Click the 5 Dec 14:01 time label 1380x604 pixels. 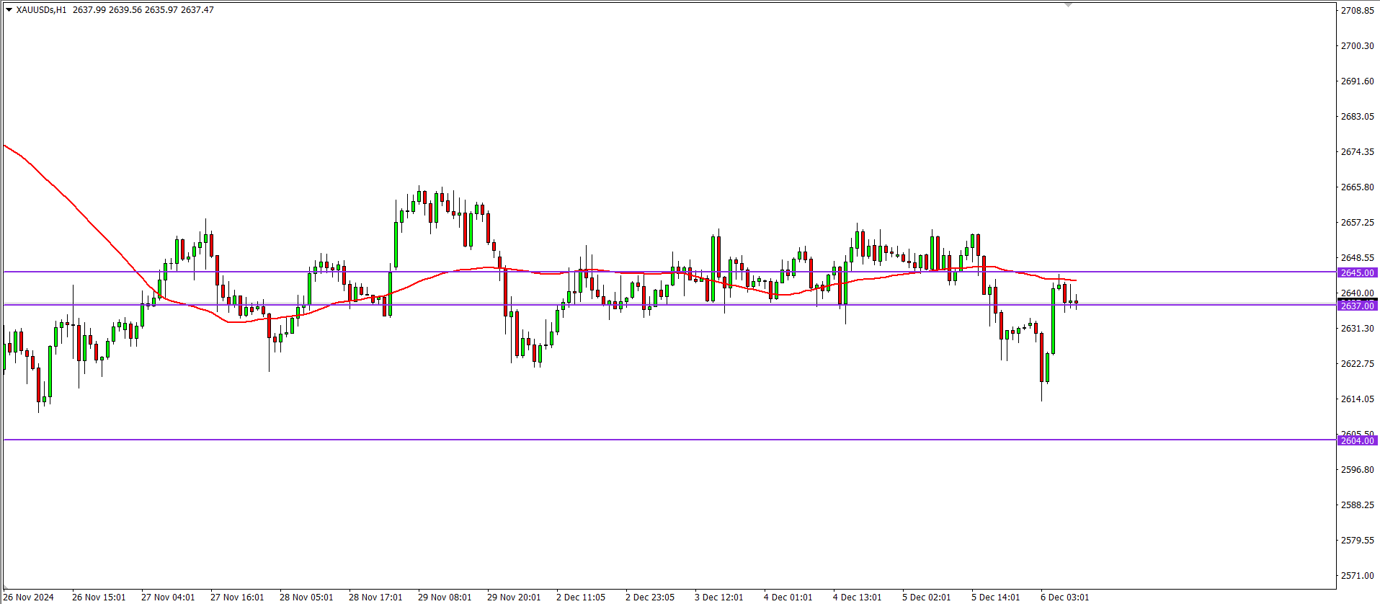click(x=996, y=597)
